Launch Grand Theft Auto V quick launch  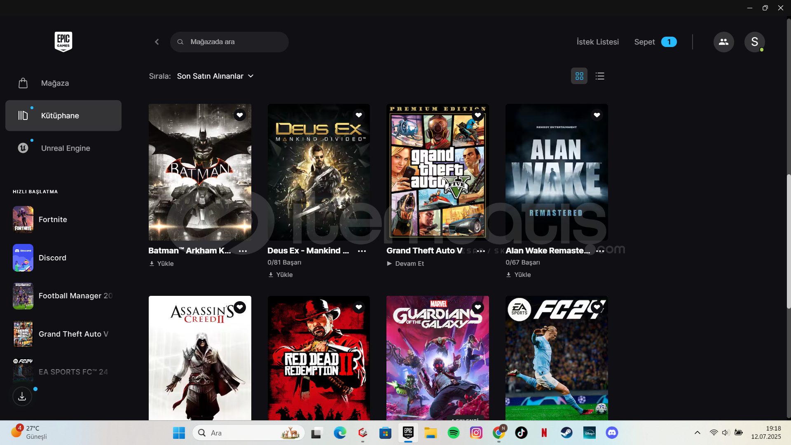[x=62, y=334]
